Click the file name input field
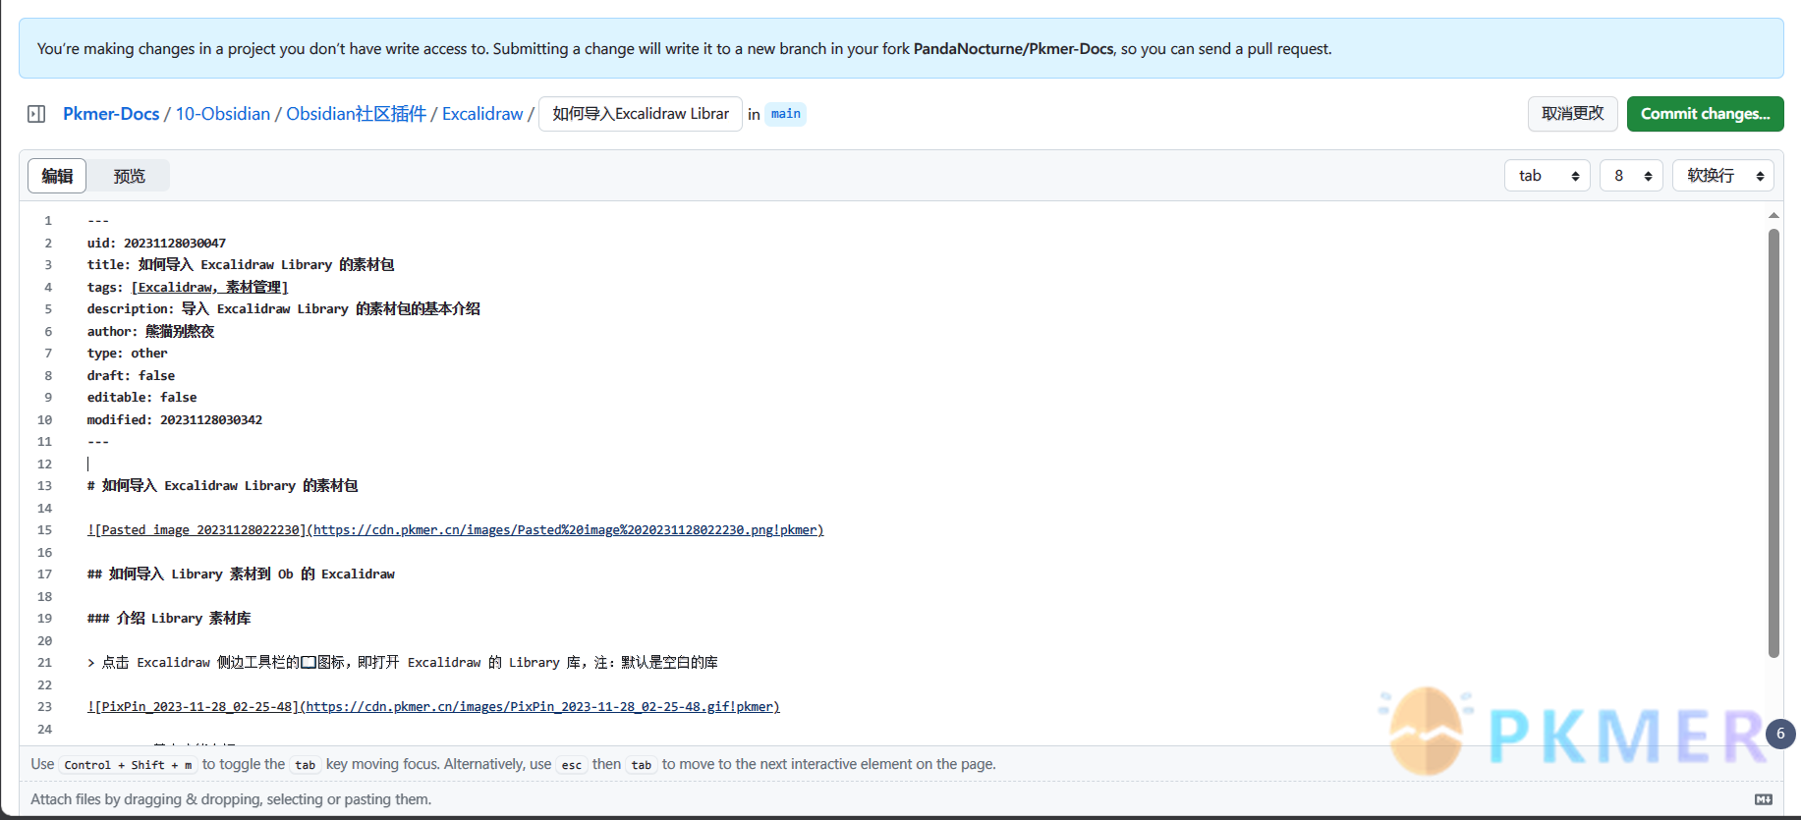 [641, 114]
